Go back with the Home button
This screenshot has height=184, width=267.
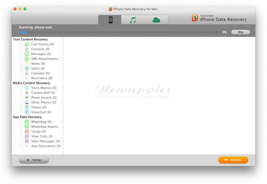34,160
